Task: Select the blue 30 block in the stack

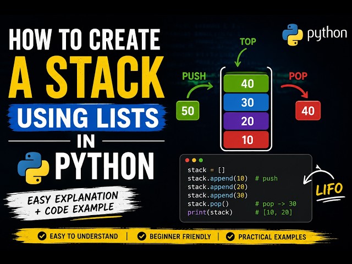Action: (246, 102)
